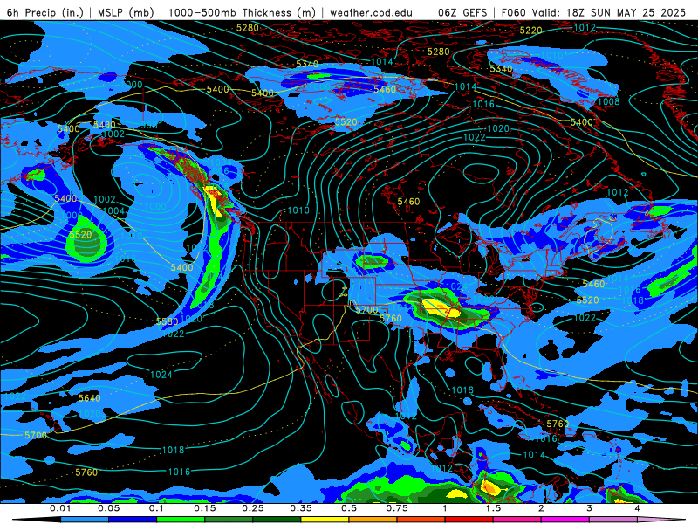Select the light blue 0.01–0.05 legend swatch
Image resolution: width=698 pixels, height=524 pixels.
click(x=85, y=520)
